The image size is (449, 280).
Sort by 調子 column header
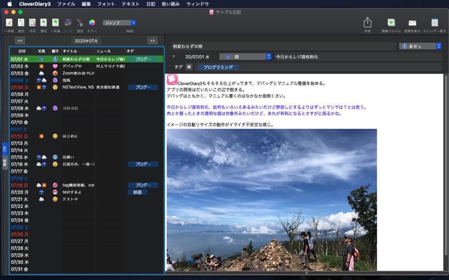(55, 51)
